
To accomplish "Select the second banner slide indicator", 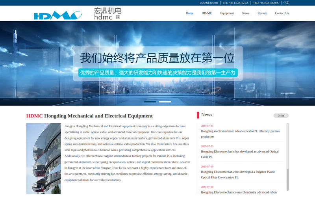I will (165, 102).
